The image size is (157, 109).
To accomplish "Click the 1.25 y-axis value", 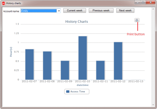I will (x=17, y=34).
